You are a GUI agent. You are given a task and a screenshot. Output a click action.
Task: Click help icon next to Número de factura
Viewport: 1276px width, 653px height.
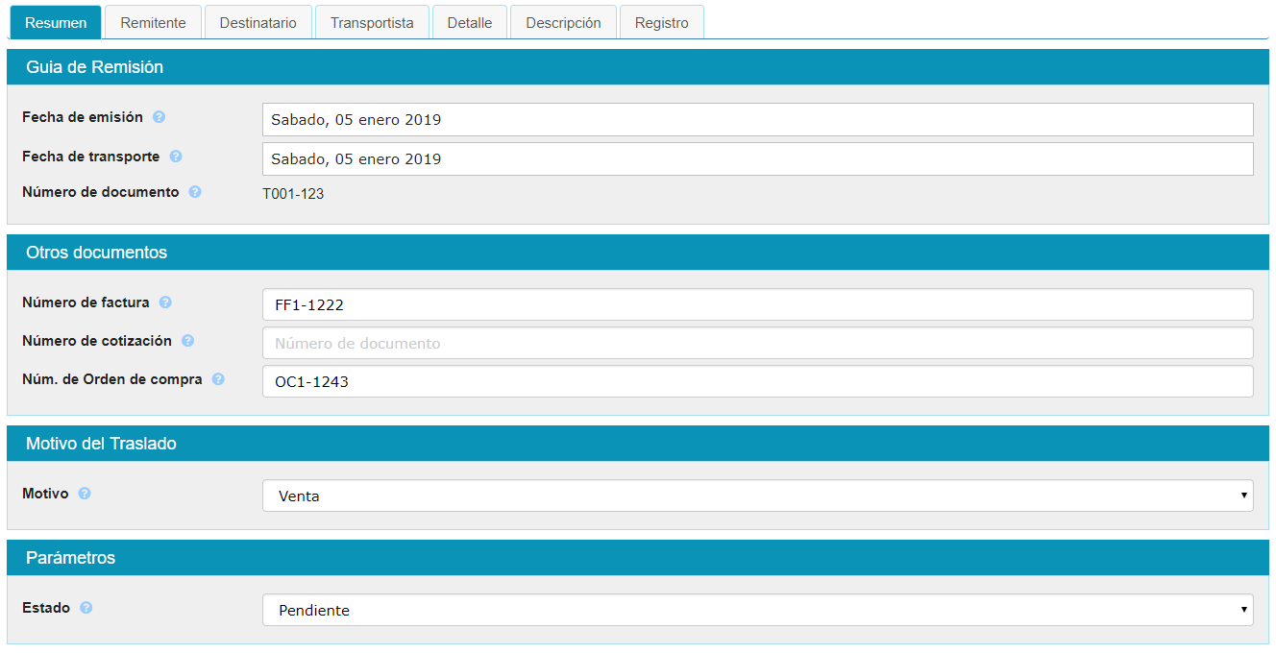[165, 302]
